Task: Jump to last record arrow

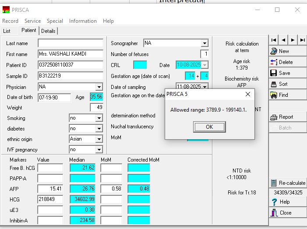Action: point(302,40)
